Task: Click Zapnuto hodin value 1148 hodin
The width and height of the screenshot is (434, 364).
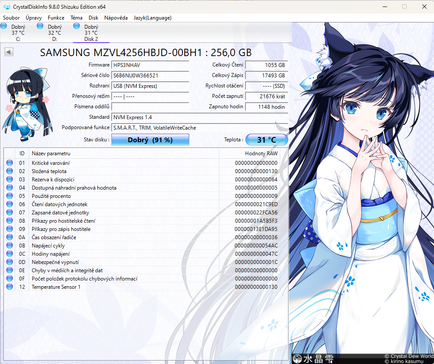Action: [267, 107]
